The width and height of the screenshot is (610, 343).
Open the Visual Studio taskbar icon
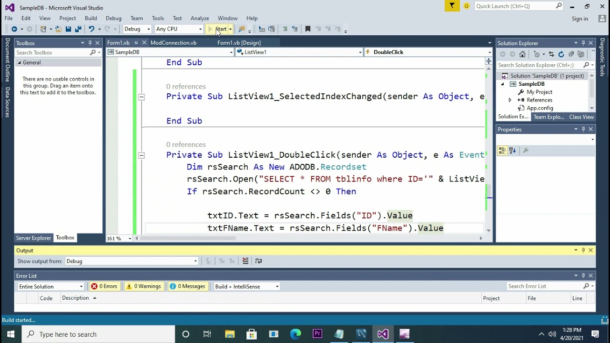click(383, 334)
